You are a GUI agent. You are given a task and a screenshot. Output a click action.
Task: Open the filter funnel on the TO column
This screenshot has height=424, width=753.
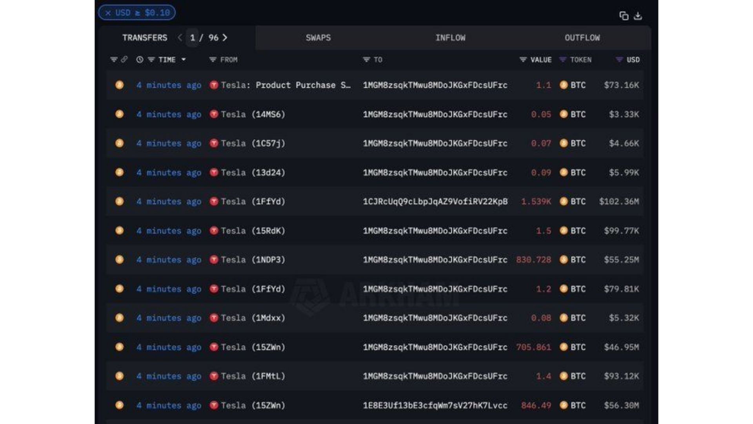pos(366,60)
